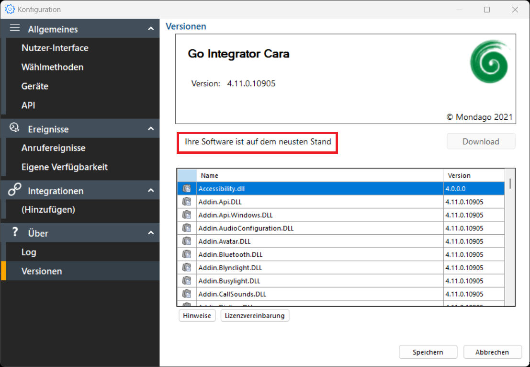Click the Go Integrator Cara product title
The height and width of the screenshot is (367, 530).
238,54
